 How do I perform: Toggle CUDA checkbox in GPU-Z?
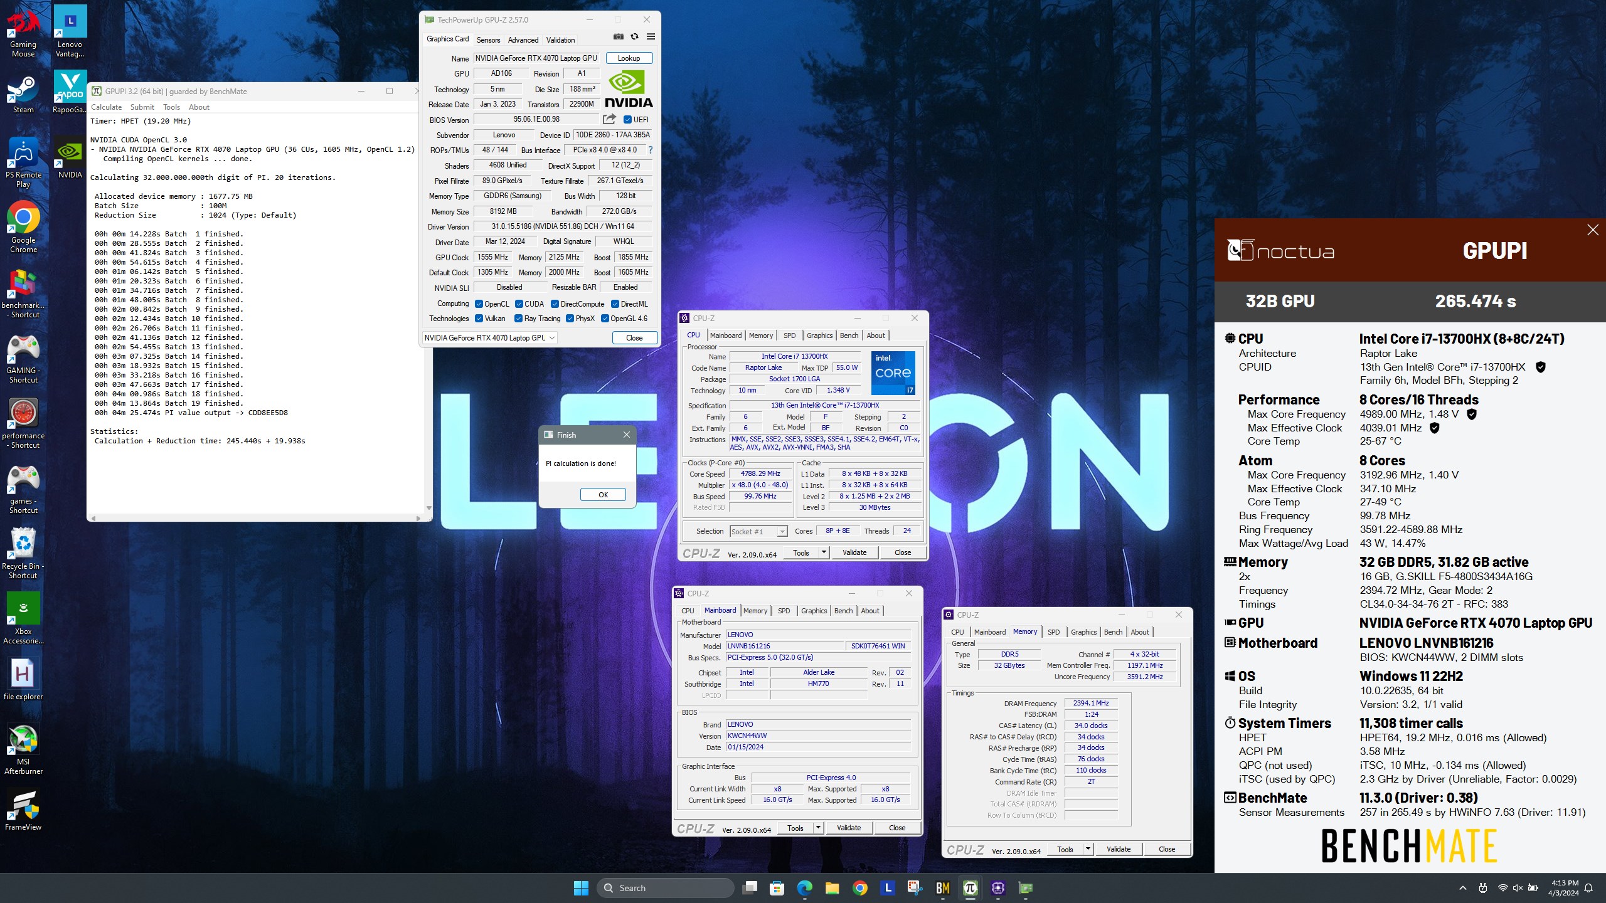[519, 304]
